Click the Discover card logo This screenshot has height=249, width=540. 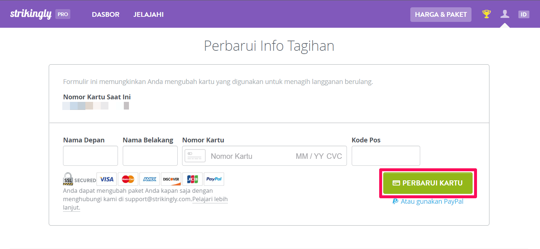click(171, 179)
